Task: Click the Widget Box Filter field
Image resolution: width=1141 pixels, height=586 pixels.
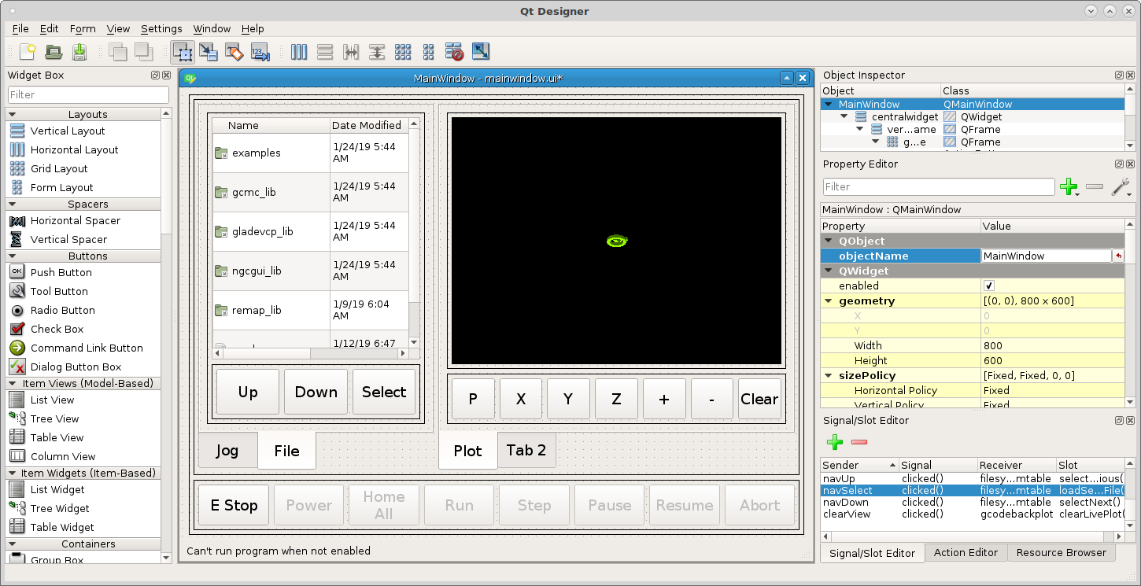Action: (x=88, y=94)
